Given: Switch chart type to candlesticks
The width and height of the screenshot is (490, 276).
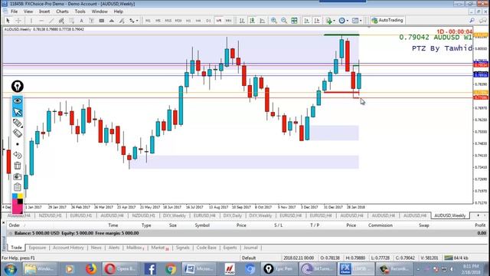Looking at the screenshot, I should pos(252,21).
